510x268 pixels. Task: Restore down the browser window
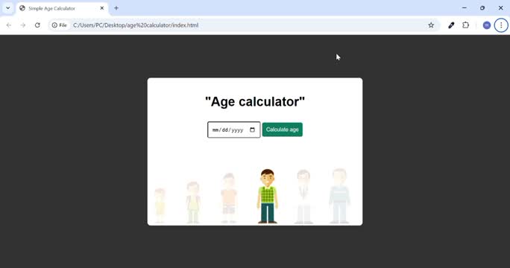click(x=482, y=7)
